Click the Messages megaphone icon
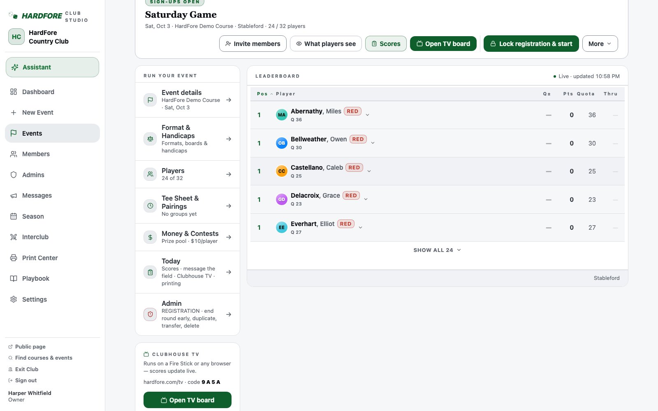 14,195
